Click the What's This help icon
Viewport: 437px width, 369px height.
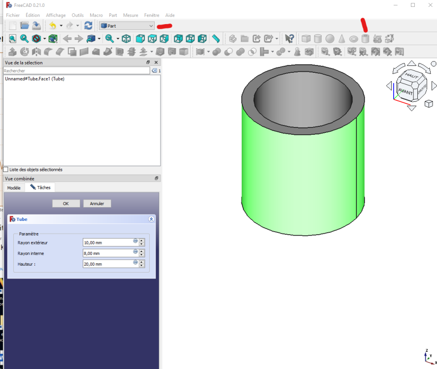pos(289,39)
